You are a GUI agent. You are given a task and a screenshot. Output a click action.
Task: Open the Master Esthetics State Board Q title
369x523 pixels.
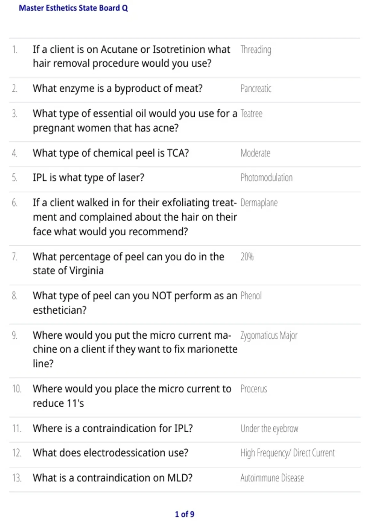pyautogui.click(x=73, y=8)
